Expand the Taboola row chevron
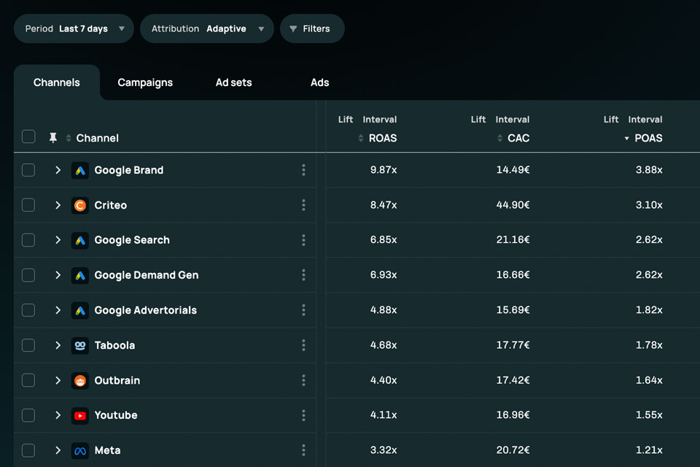This screenshot has height=467, width=700. (58, 345)
